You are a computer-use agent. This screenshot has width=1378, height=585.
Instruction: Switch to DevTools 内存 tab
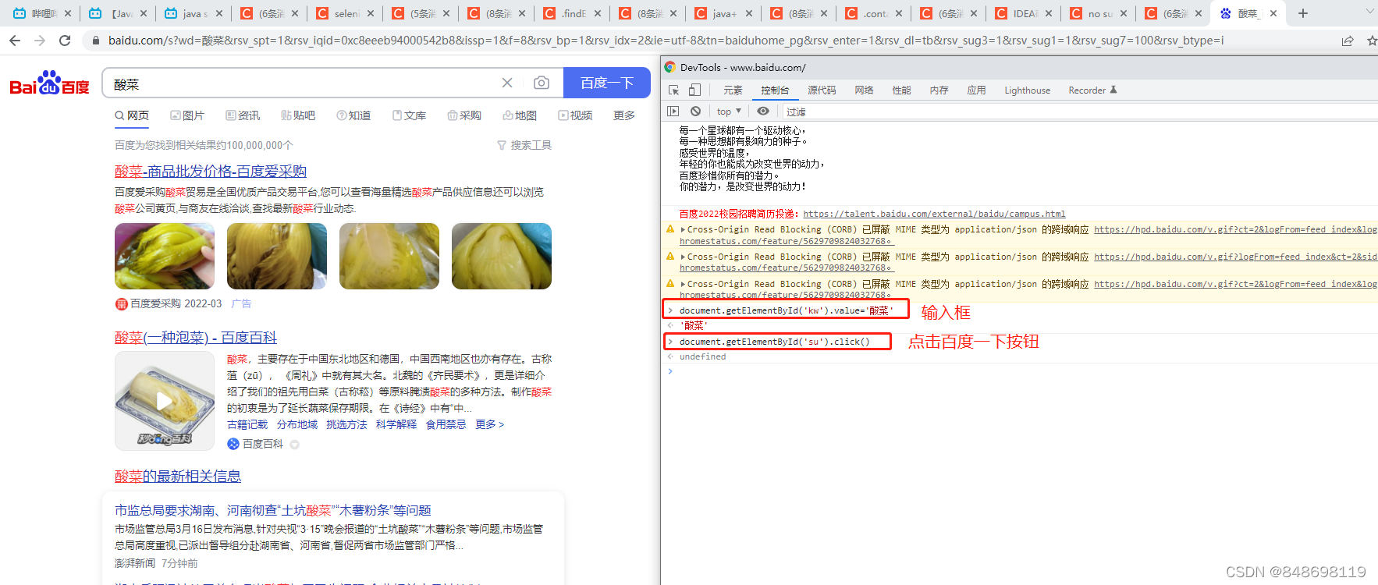click(939, 90)
